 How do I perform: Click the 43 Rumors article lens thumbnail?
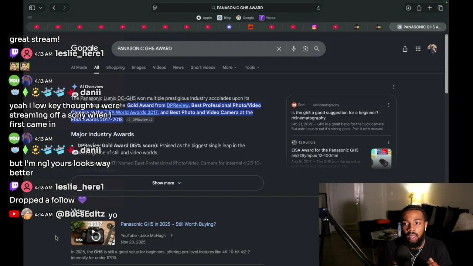pos(381,158)
